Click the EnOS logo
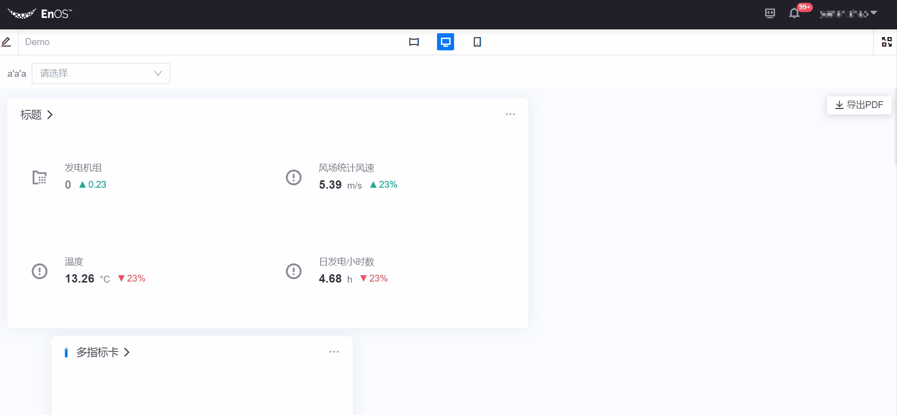The height and width of the screenshot is (415, 897). pyautogui.click(x=40, y=14)
